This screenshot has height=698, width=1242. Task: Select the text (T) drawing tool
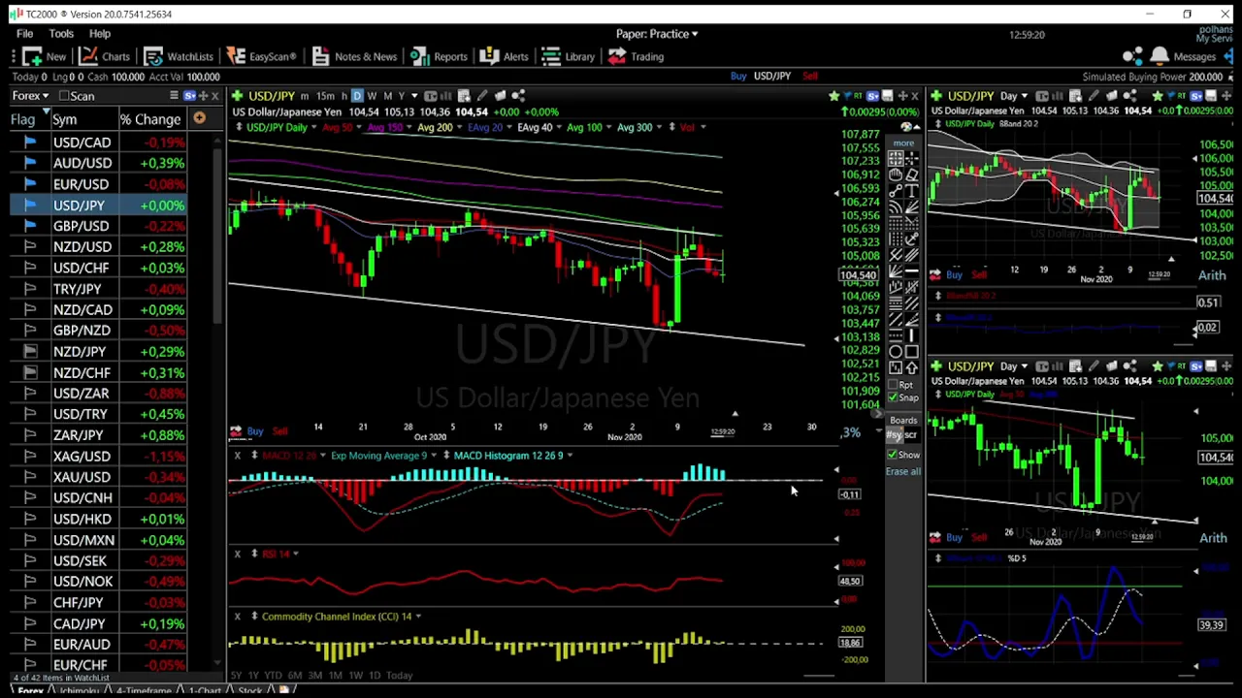point(912,189)
